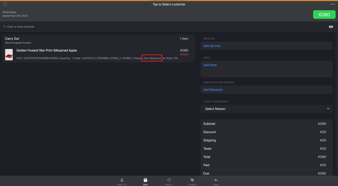Select the Golden Foulard product thumbnail
Screen dimensions: 338x186
tap(9, 54)
